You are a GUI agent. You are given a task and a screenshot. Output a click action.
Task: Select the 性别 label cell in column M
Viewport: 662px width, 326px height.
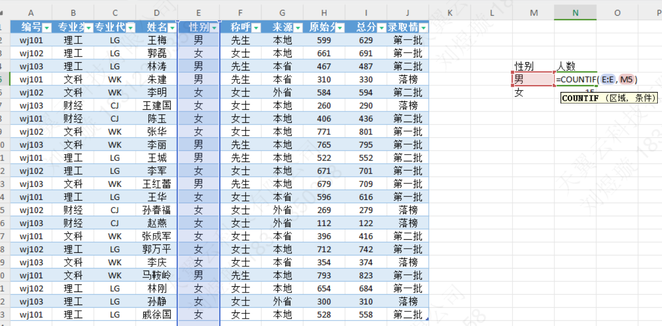point(533,66)
